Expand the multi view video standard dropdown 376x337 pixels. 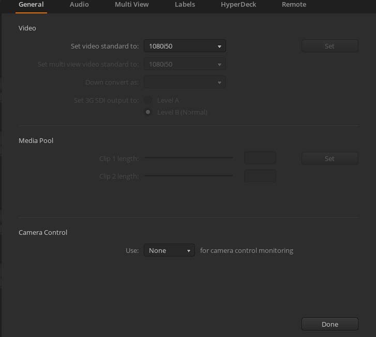pyautogui.click(x=185, y=65)
